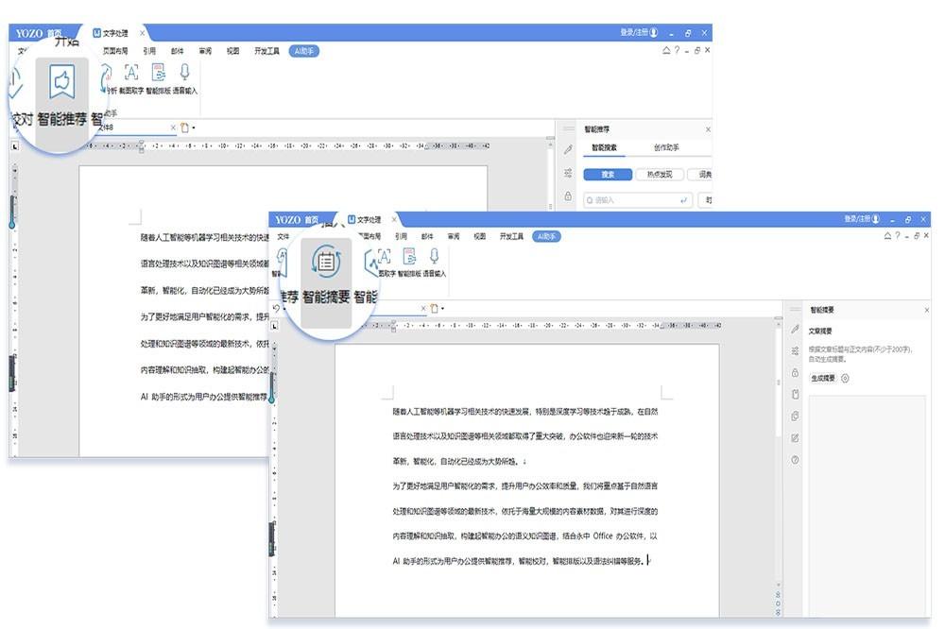Open 邮件 tab in the front window
This screenshot has width=945, height=629.
point(427,236)
